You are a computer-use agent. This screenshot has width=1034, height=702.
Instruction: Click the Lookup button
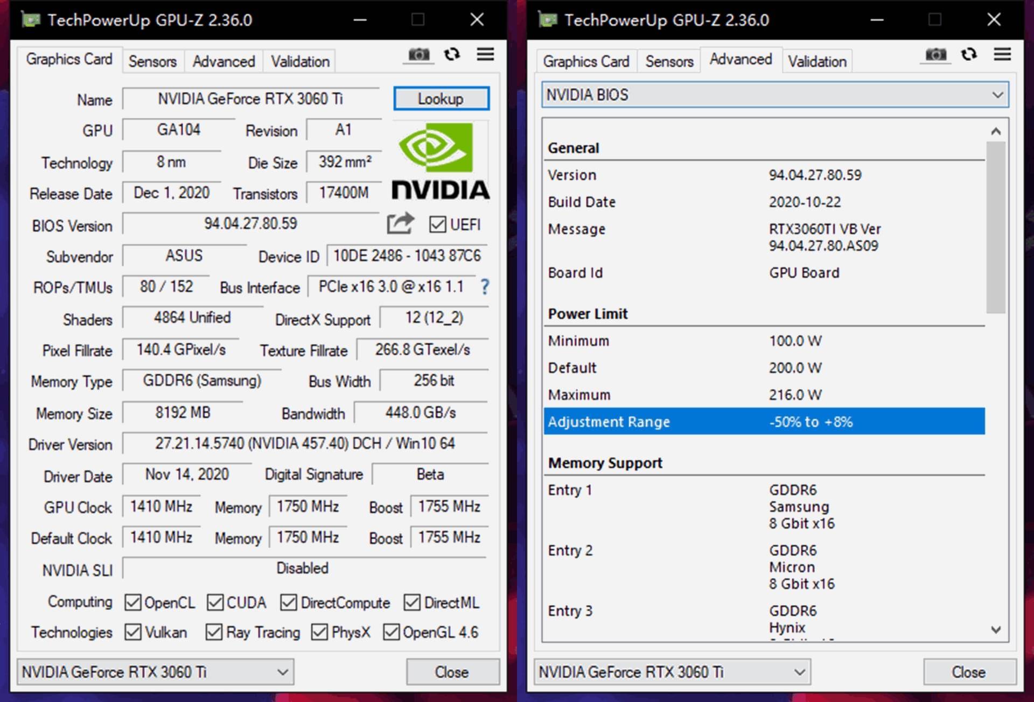pos(441,99)
